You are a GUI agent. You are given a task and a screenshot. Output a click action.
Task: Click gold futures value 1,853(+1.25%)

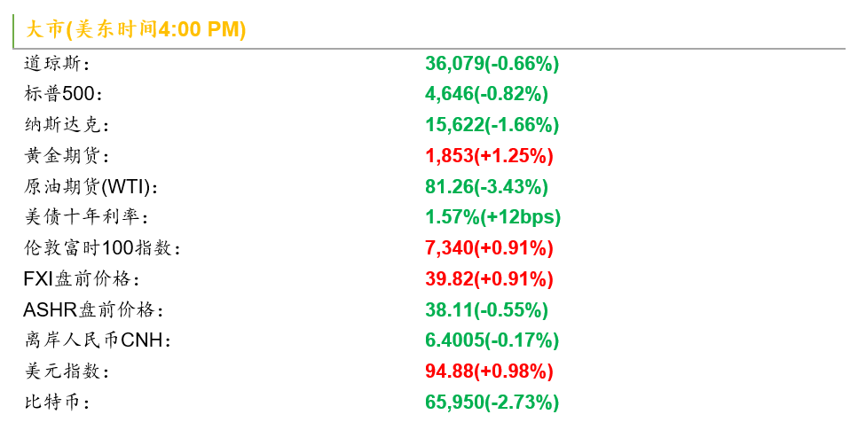click(x=489, y=156)
